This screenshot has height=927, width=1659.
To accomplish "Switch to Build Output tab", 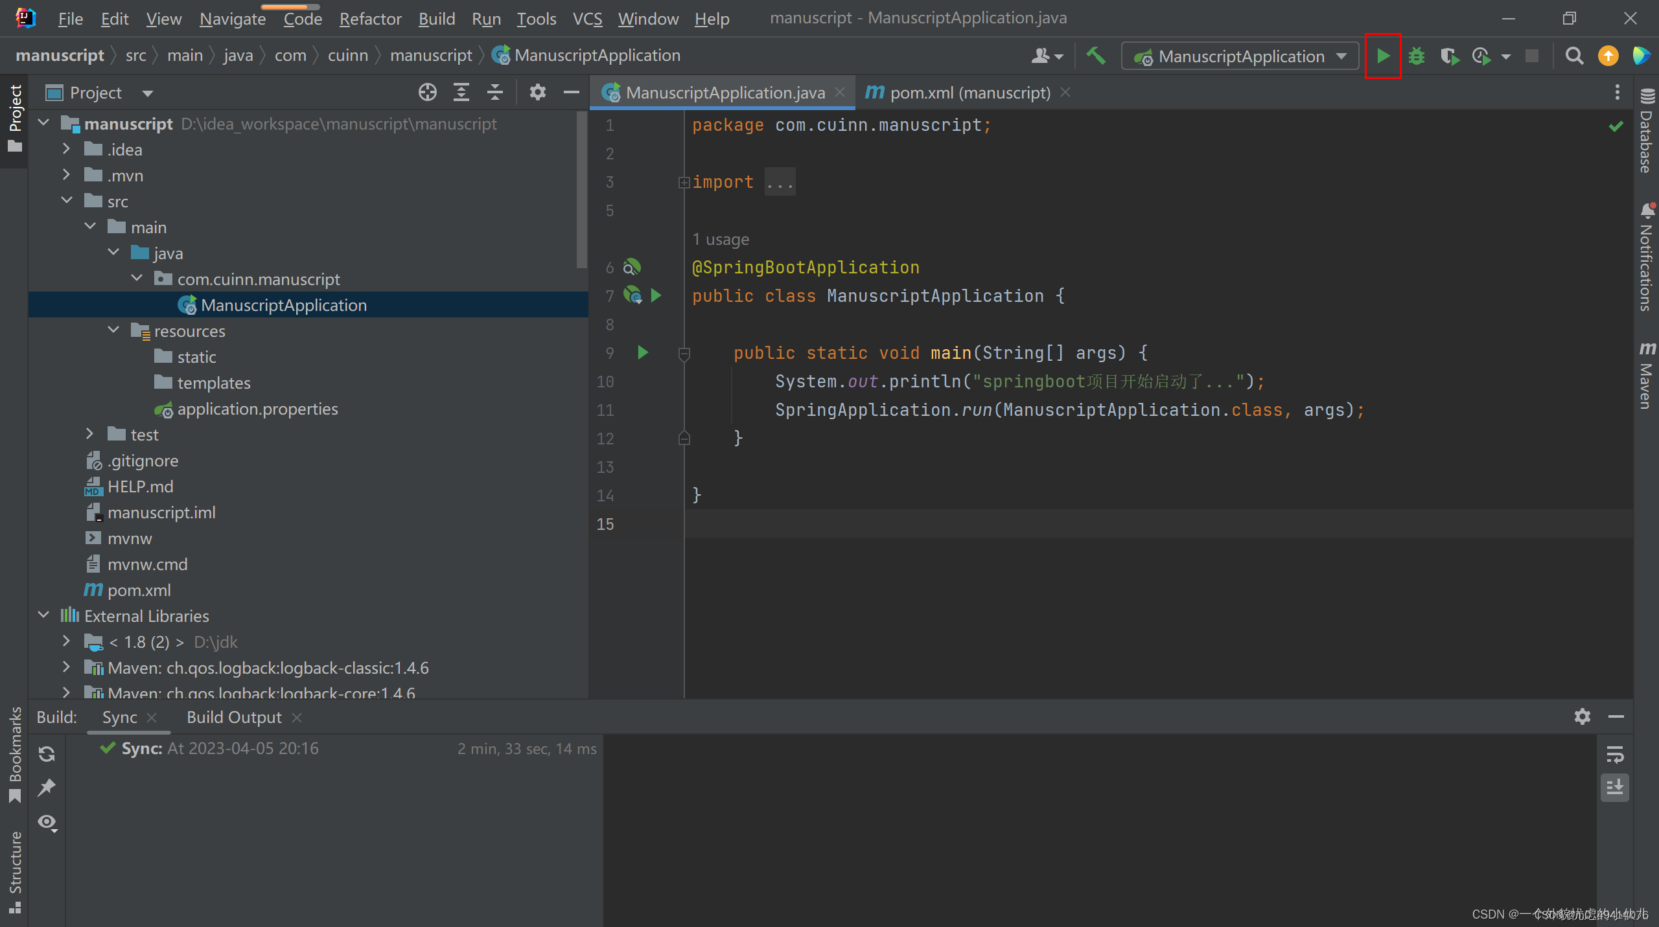I will (234, 717).
